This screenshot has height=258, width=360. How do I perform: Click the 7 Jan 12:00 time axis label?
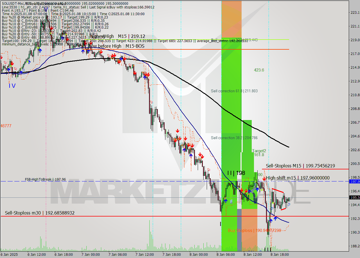point(145,255)
